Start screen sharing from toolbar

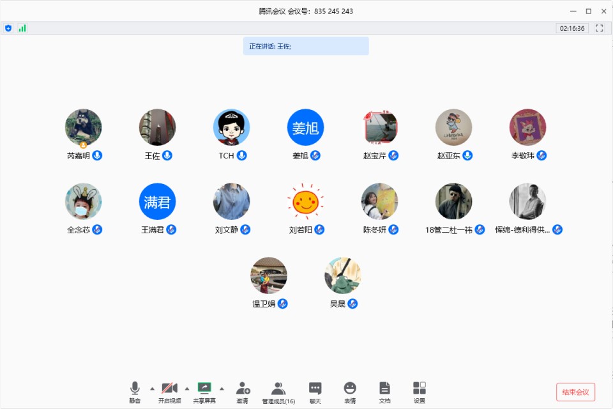(x=204, y=389)
